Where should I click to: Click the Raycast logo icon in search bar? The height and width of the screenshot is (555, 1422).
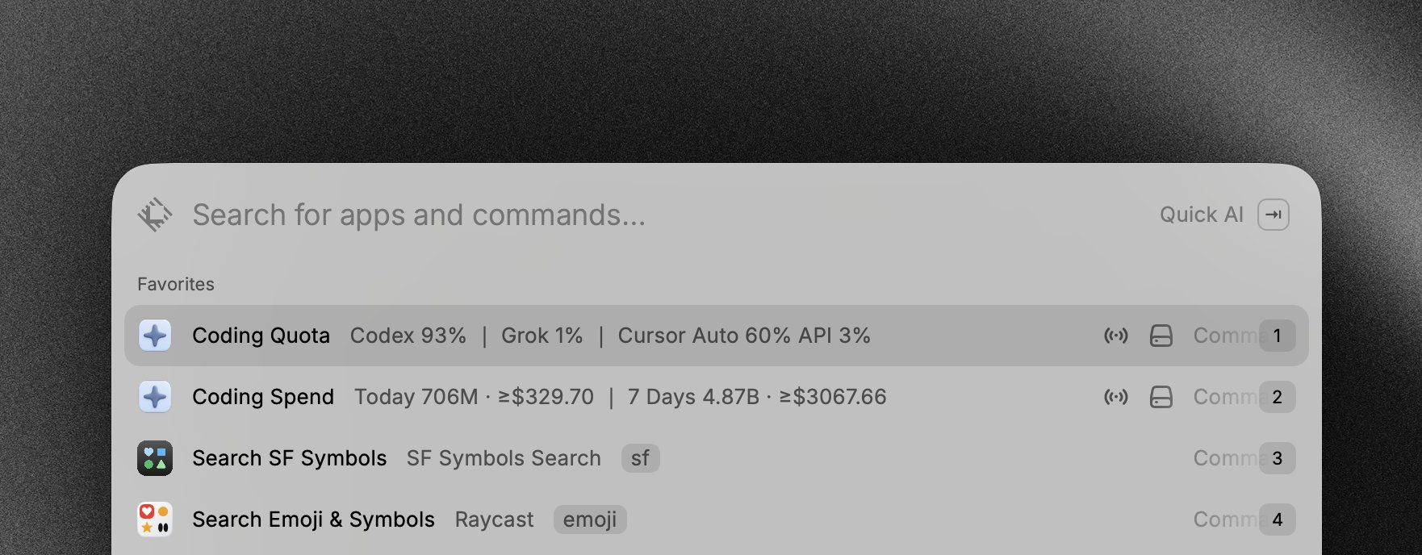(154, 215)
